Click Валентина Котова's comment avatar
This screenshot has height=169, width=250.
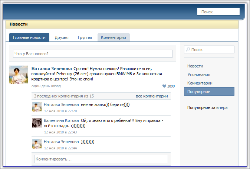[x=37, y=123]
